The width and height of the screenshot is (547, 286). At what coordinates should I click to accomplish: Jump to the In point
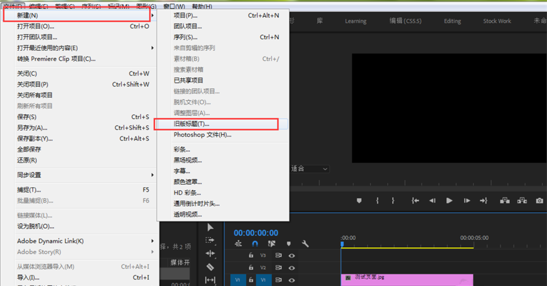pos(415,201)
